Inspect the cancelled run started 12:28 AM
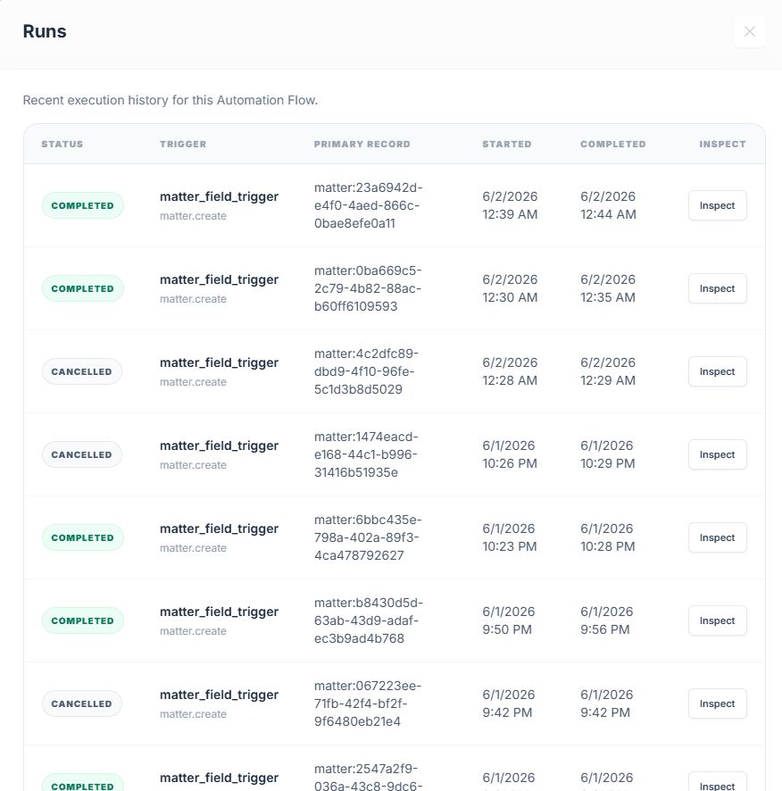 717,371
